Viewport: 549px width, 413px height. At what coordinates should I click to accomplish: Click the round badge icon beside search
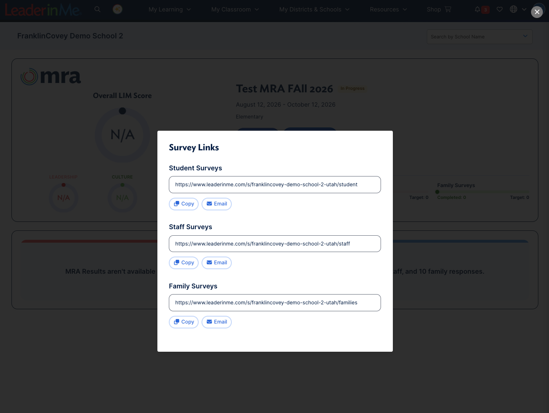coord(118,9)
